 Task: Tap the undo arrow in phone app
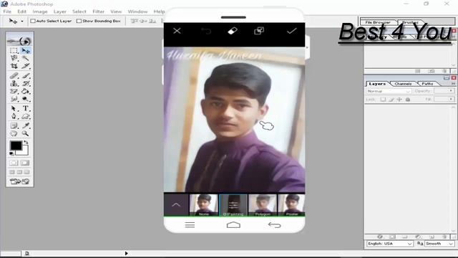(206, 31)
